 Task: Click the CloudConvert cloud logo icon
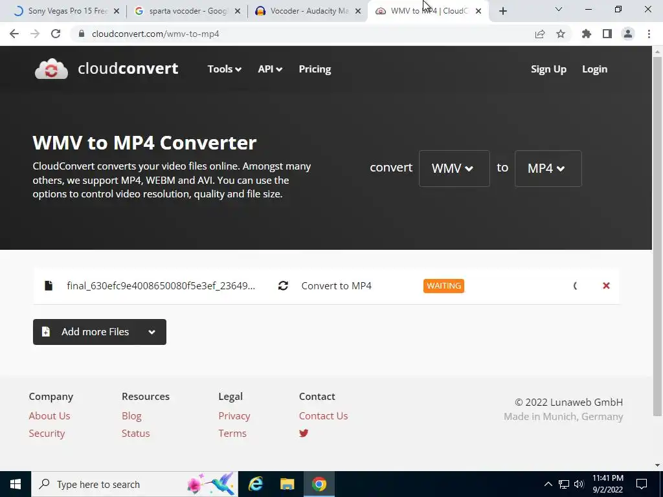point(51,69)
